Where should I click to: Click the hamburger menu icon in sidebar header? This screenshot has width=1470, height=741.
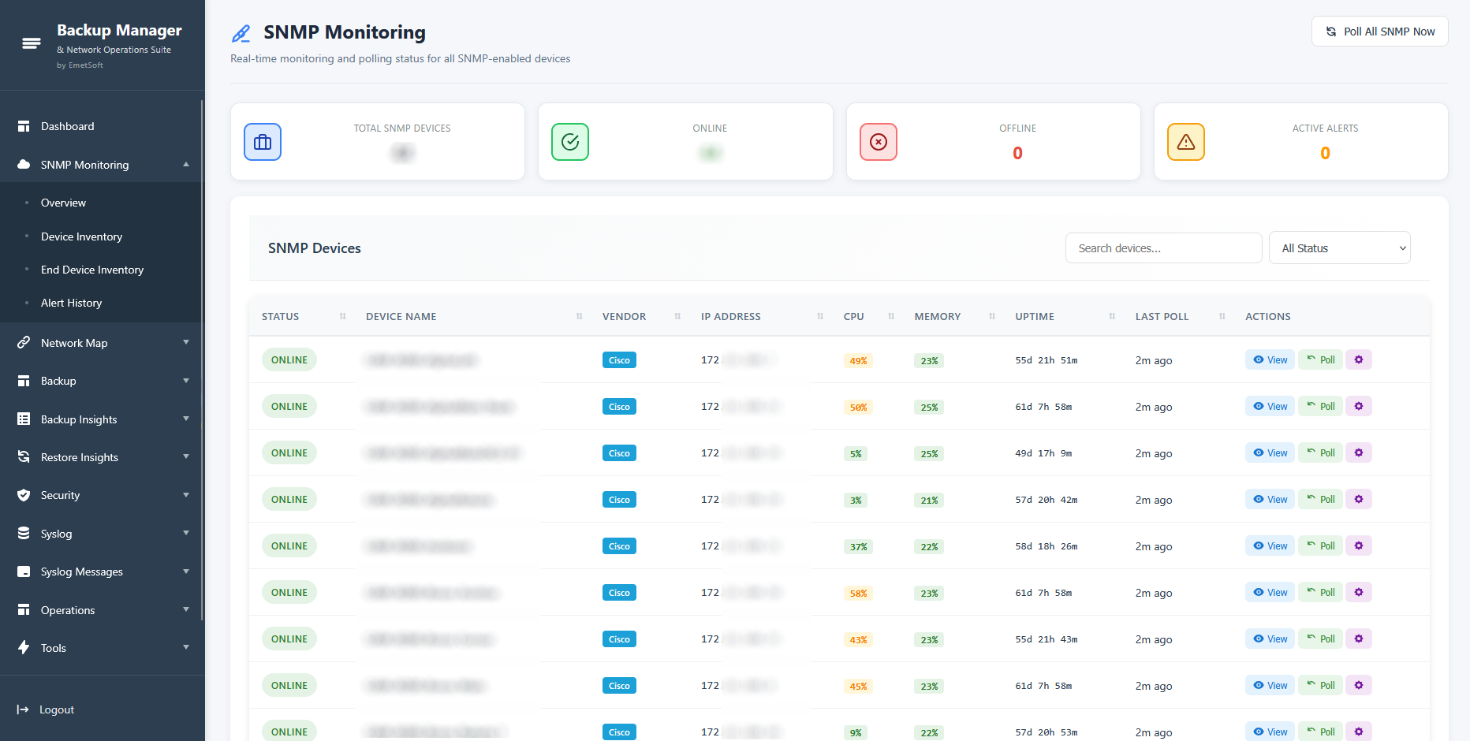[32, 43]
